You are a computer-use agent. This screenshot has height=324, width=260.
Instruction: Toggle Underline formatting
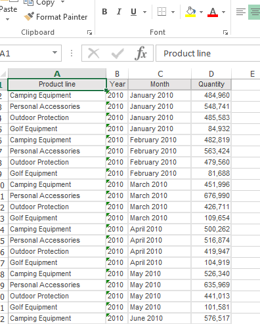point(133,12)
